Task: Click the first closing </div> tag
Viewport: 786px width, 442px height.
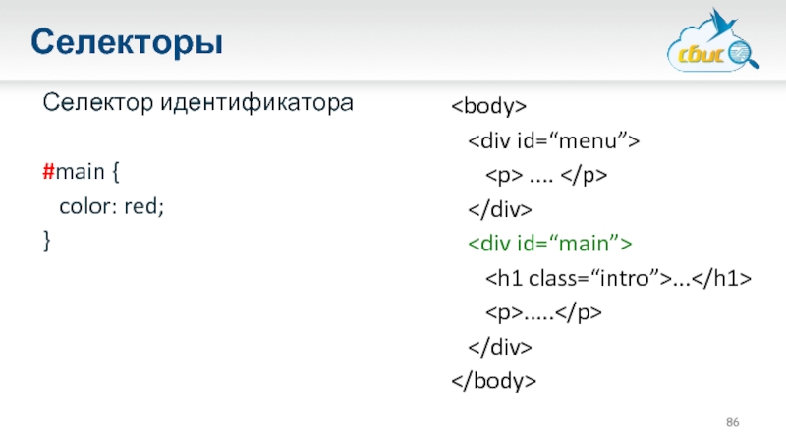Action: click(499, 209)
